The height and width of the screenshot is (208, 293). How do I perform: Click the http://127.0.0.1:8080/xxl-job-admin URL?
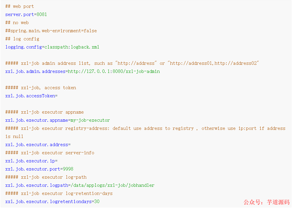[x=114, y=71]
